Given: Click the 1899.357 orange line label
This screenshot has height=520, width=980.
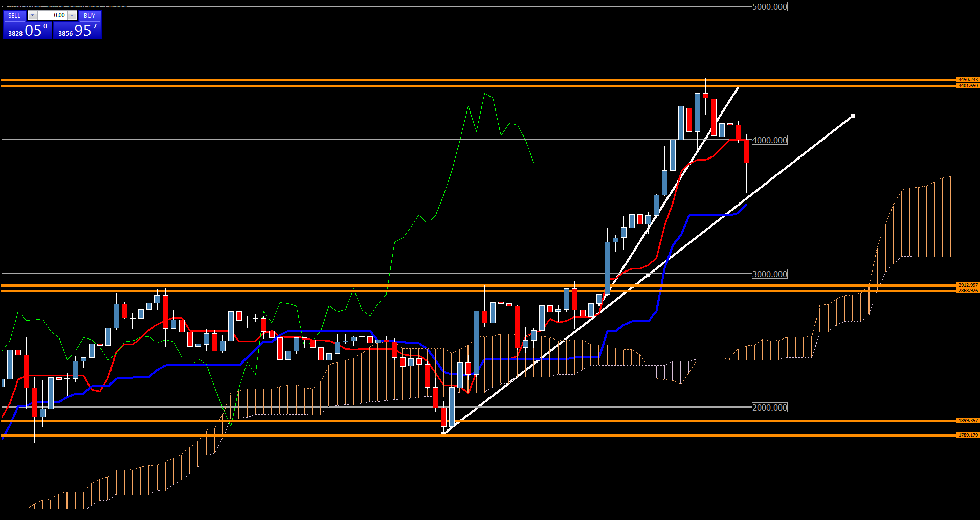Looking at the screenshot, I should coord(968,421).
